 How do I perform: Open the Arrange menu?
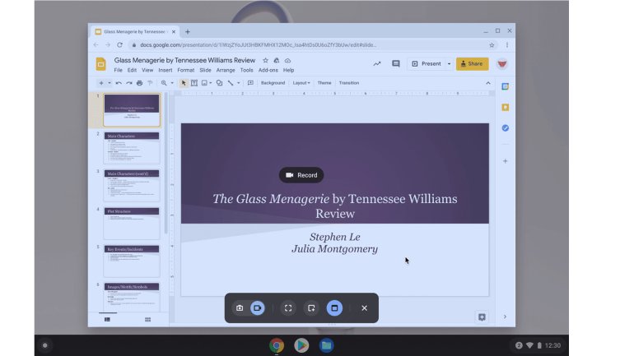226,71
